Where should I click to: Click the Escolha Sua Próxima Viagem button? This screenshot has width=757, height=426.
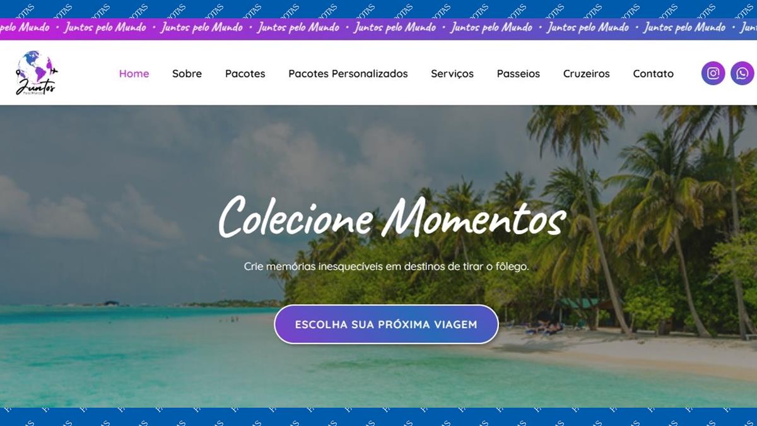386,324
